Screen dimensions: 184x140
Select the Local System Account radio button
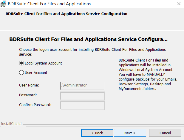21,63
